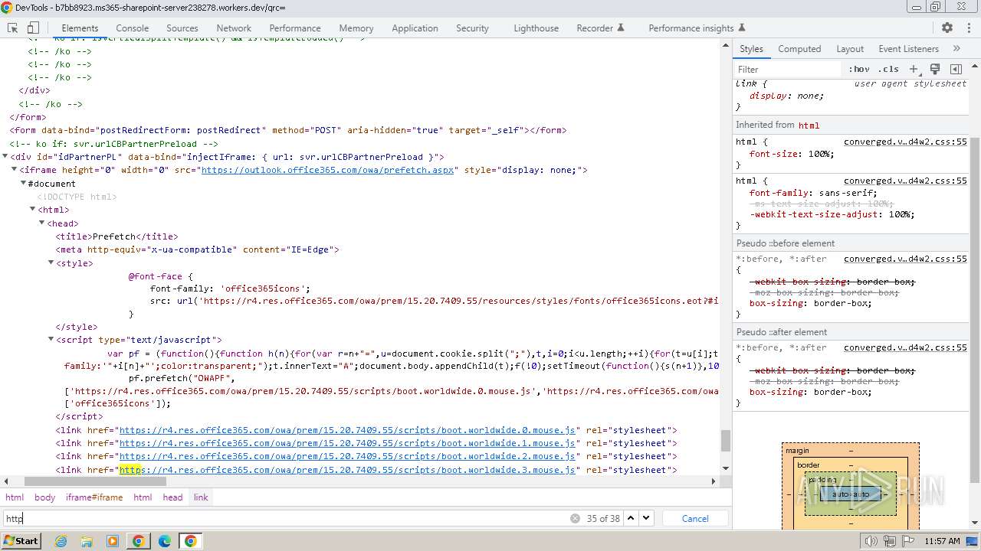Collapse the div#idPartnerPL node
The height and width of the screenshot is (551, 981).
[x=5, y=157]
